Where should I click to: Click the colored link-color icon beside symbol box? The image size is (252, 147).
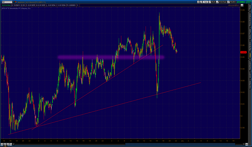16,2
